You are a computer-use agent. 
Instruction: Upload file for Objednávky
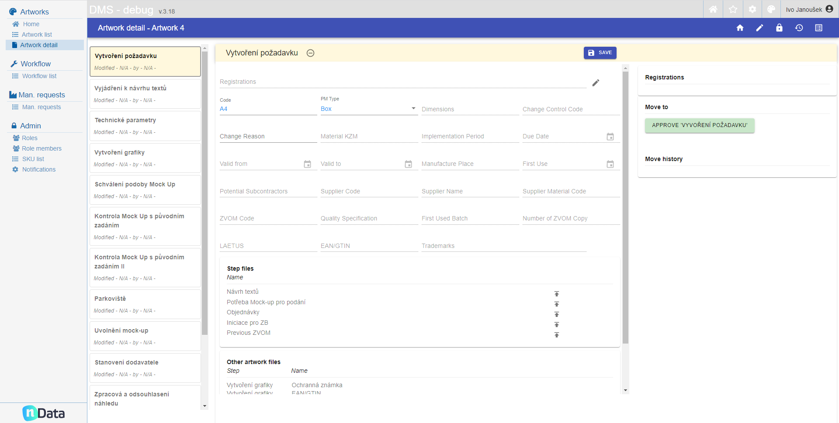pos(557,314)
